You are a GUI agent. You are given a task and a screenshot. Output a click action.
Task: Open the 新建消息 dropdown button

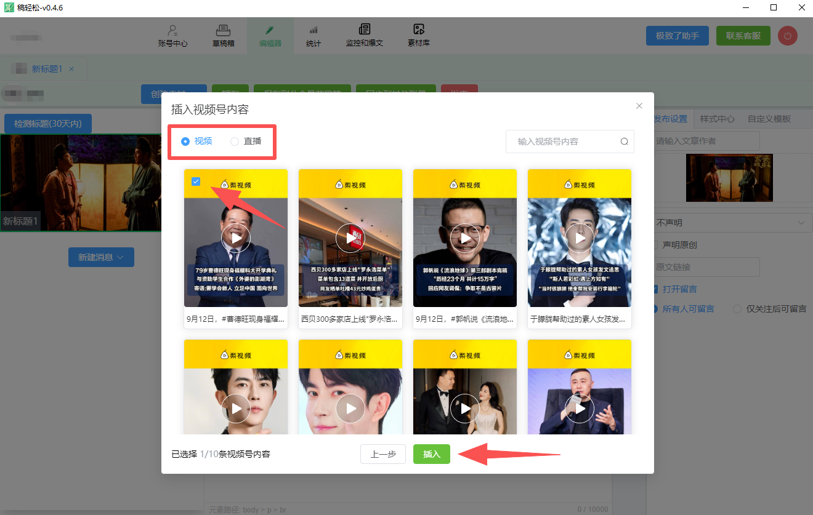pos(101,257)
